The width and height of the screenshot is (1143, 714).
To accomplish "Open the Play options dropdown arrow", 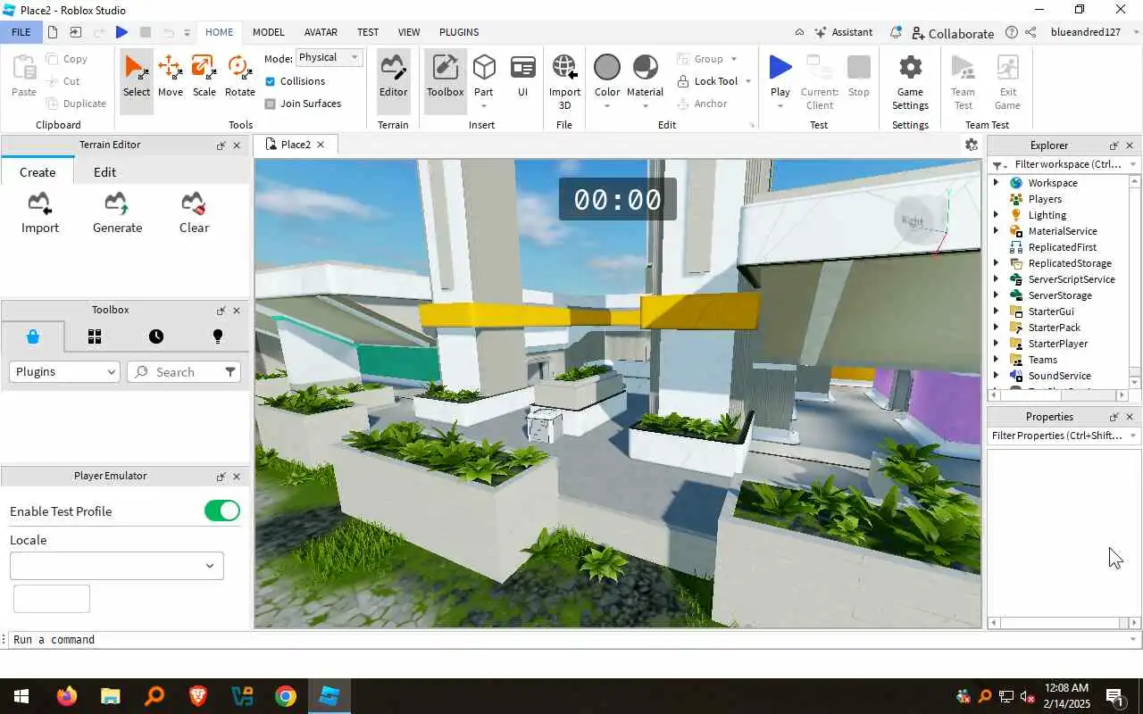I will click(780, 106).
